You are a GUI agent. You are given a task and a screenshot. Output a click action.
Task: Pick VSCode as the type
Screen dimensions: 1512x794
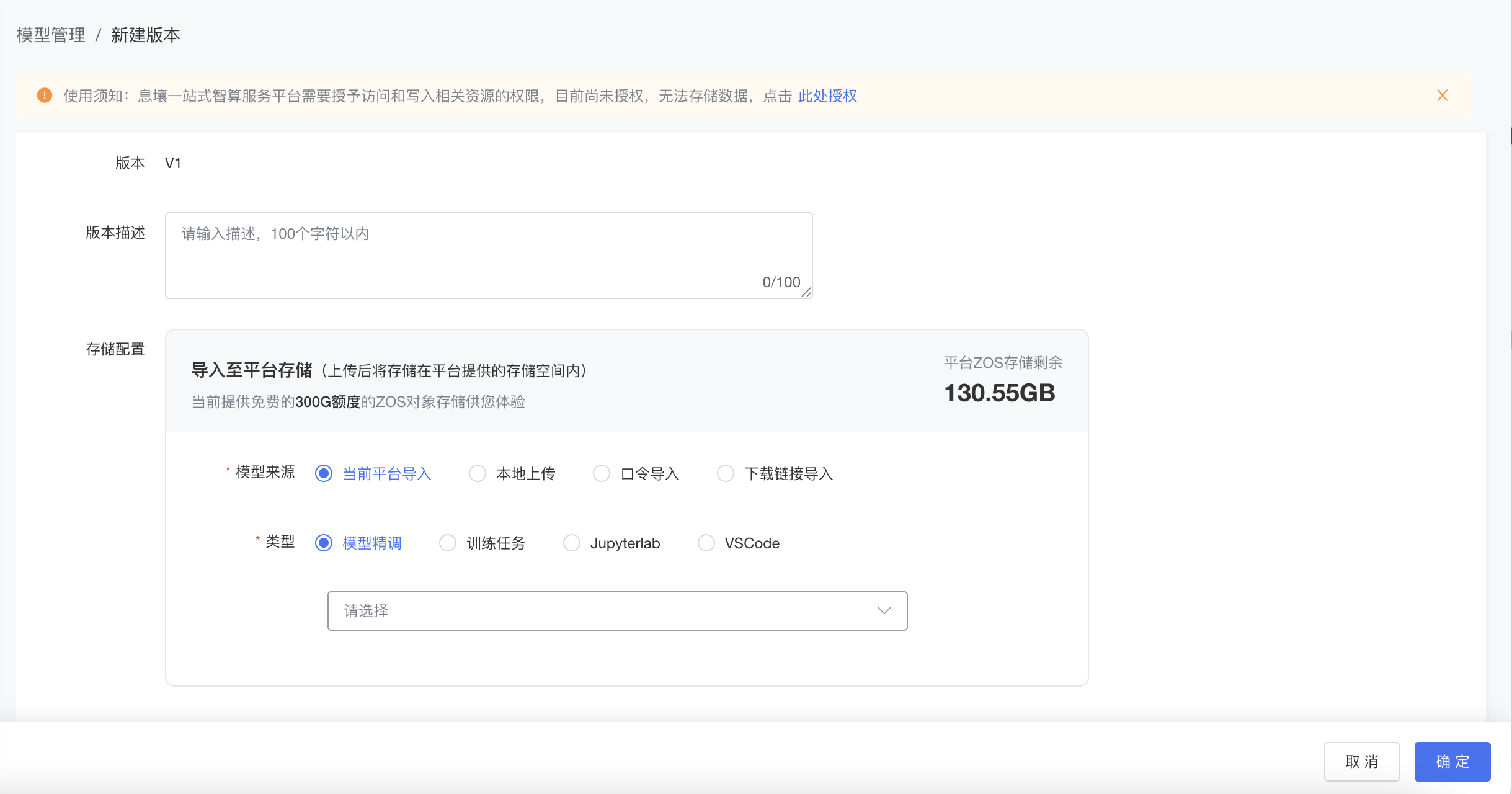pyautogui.click(x=706, y=543)
